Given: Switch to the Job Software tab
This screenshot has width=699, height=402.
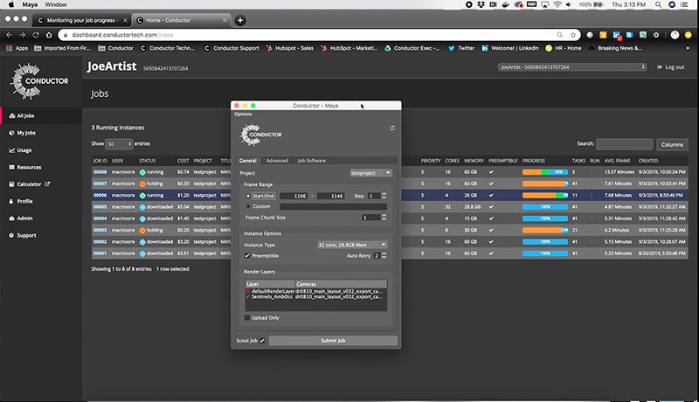Looking at the screenshot, I should [312, 161].
